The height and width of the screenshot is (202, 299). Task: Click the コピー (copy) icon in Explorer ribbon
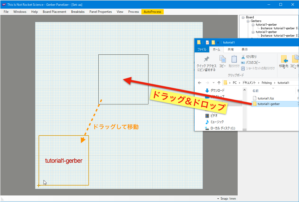[222, 59]
